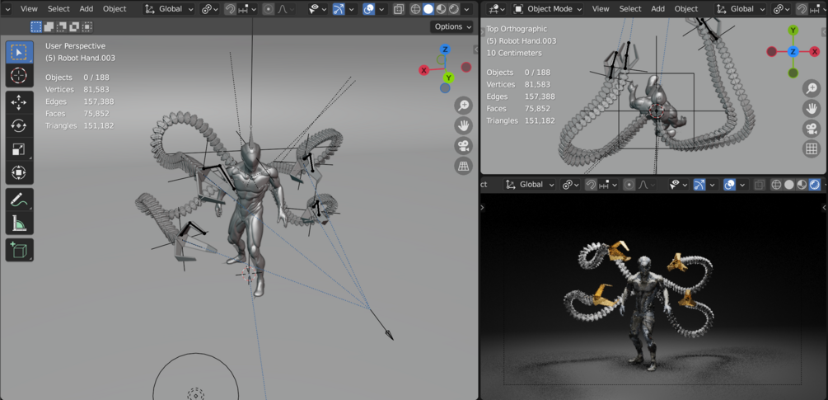Click red X axis on left viewport gizmo
Screen dimensions: 828x400
pos(424,70)
